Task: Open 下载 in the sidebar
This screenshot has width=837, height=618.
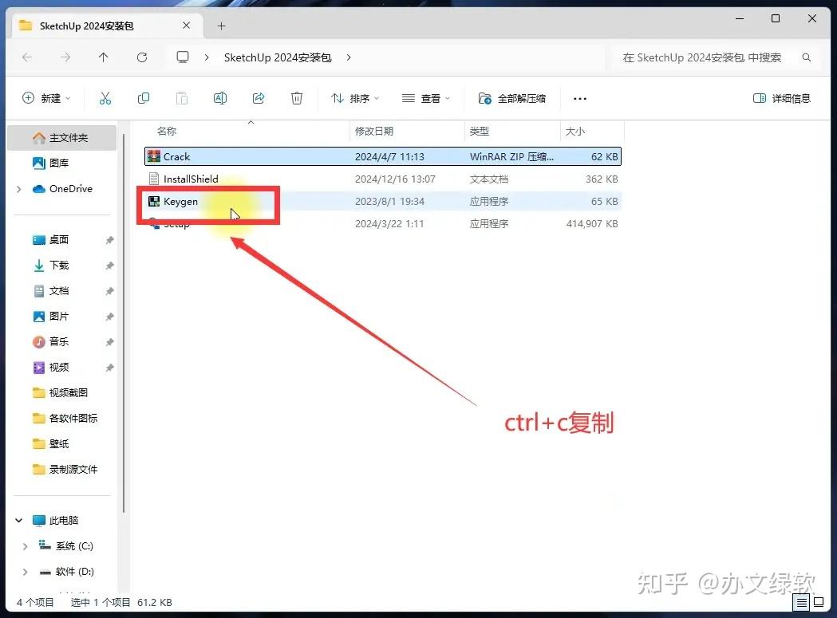Action: pyautogui.click(x=59, y=266)
